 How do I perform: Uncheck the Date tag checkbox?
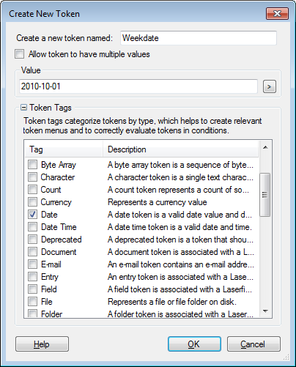click(x=32, y=215)
